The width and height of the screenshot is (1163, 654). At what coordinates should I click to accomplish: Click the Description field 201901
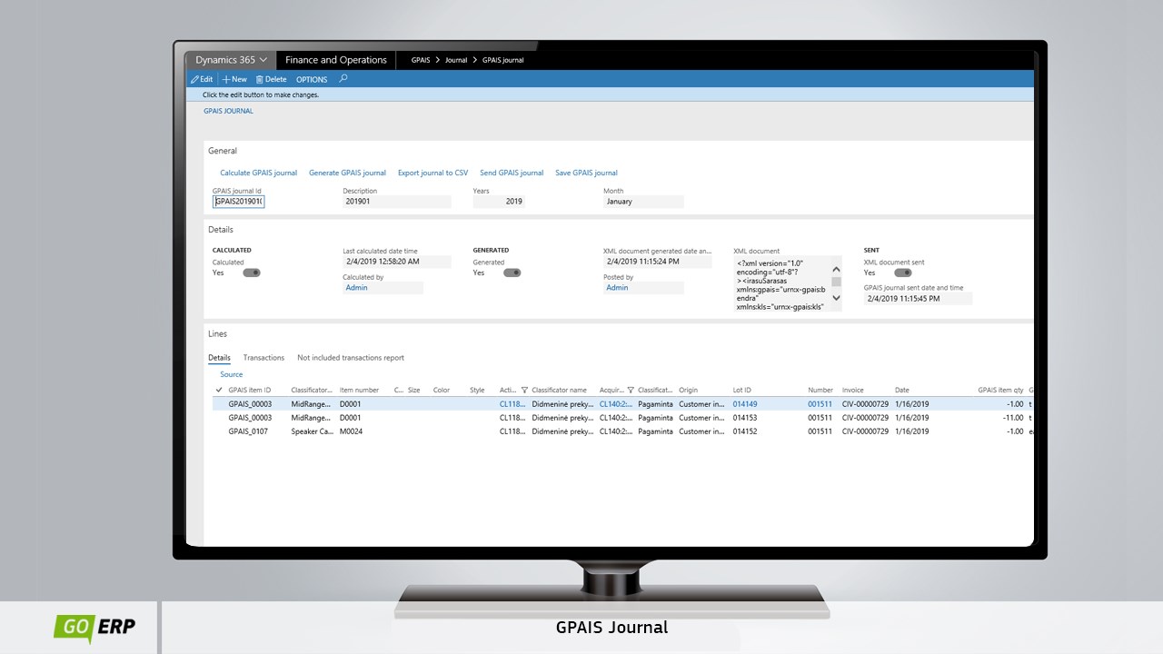pos(396,202)
